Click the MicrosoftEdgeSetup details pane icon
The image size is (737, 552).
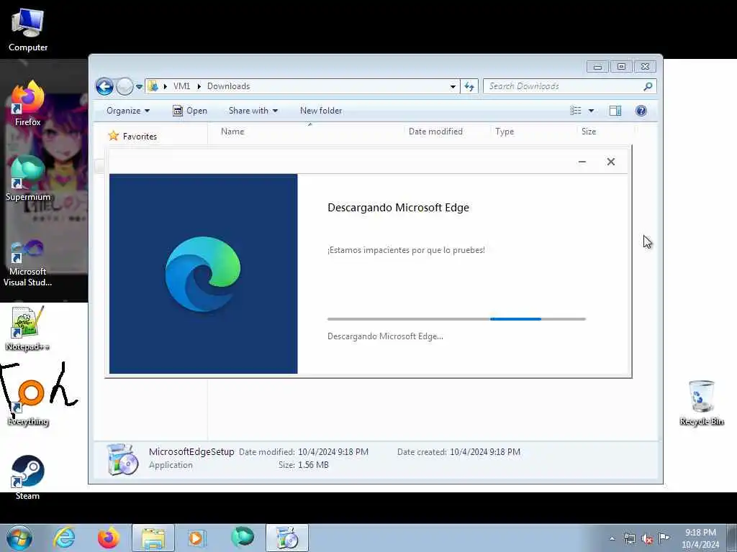click(122, 459)
